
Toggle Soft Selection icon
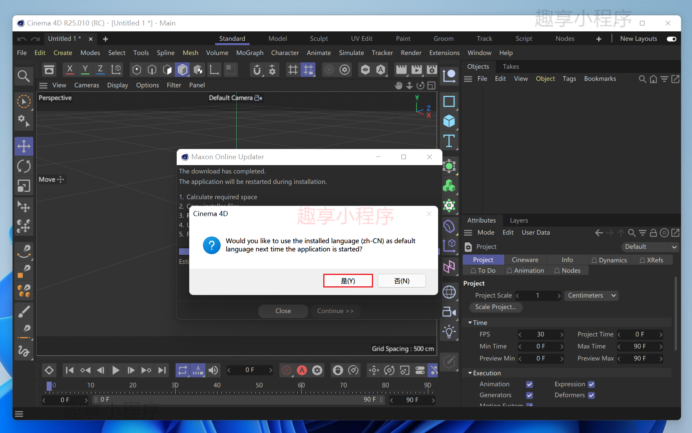coord(329,70)
